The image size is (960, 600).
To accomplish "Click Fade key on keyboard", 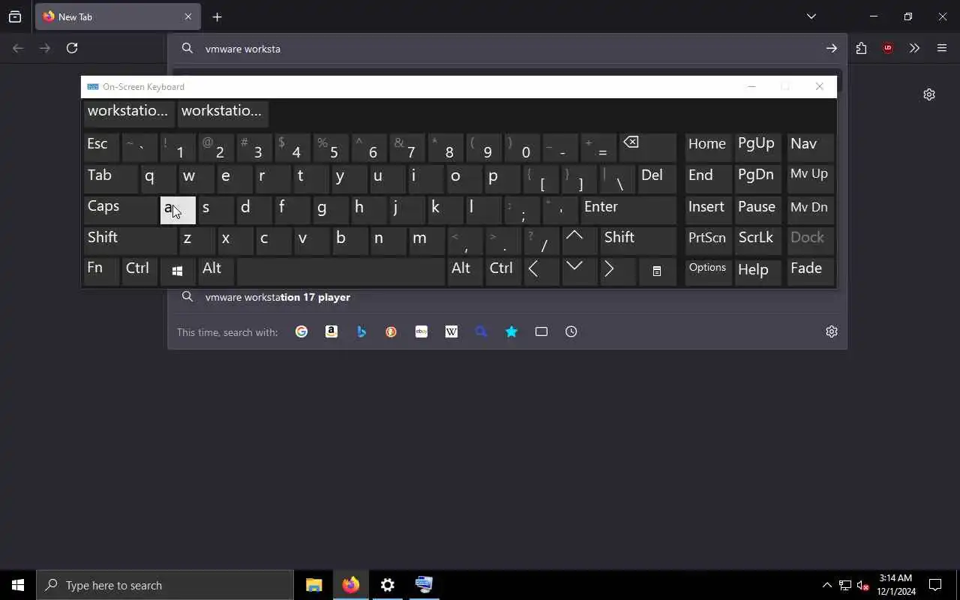I will 811,271.
